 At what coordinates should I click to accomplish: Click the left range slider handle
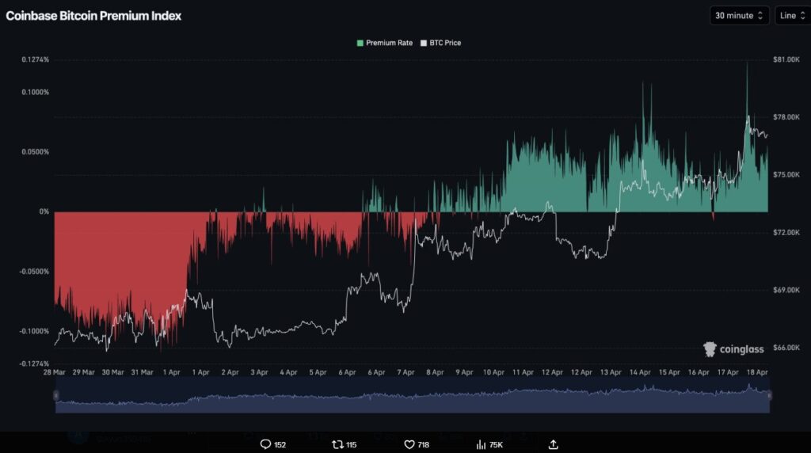click(55, 394)
